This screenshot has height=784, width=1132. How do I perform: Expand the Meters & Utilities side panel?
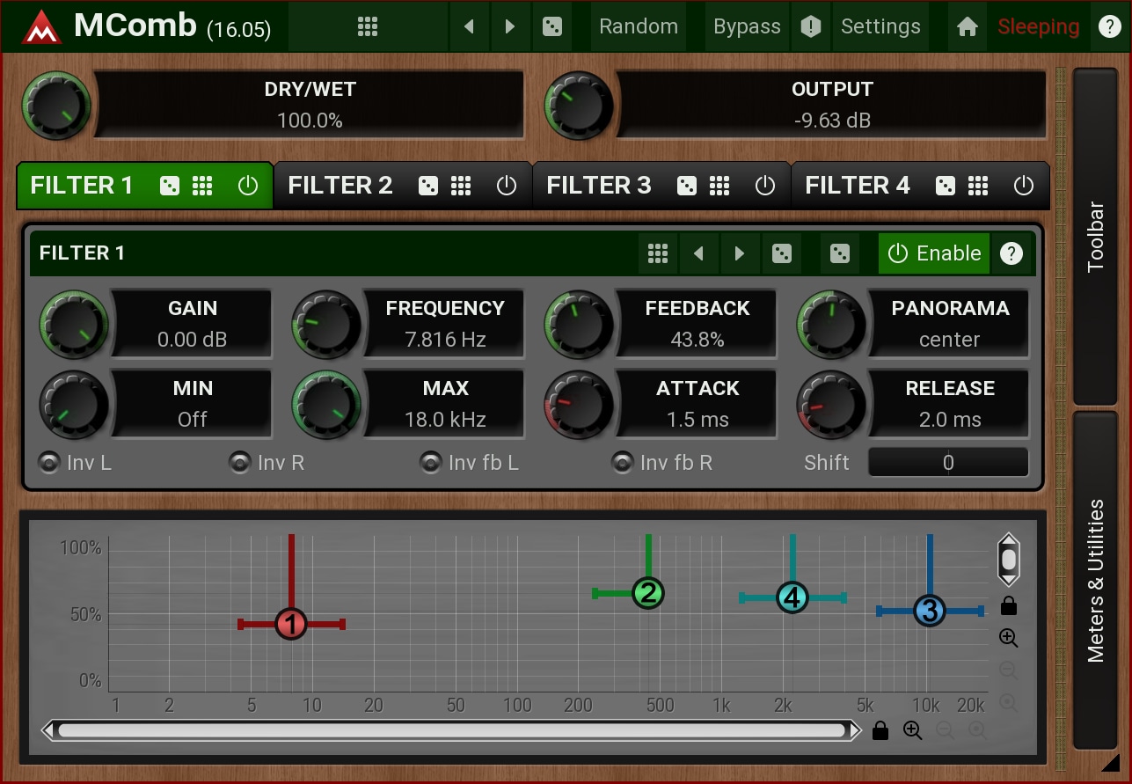pos(1095,581)
